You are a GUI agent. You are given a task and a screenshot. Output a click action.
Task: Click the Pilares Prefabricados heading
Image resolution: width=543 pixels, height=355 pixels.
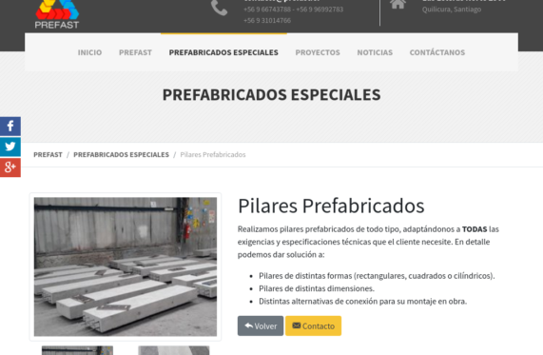[331, 206]
